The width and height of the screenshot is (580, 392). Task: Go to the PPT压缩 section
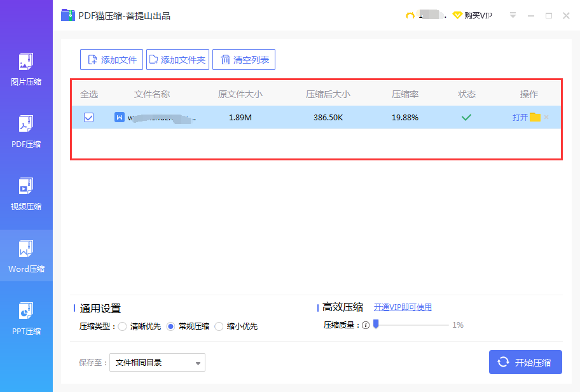tap(26, 319)
